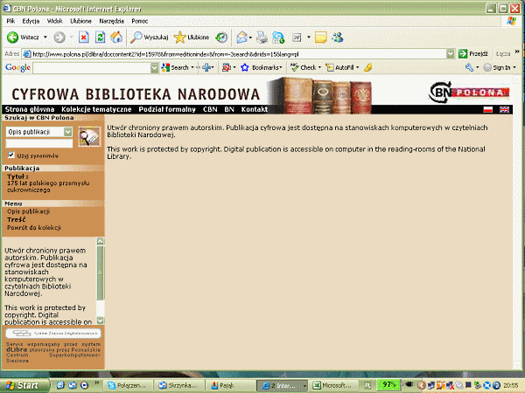Open Kolekcje tematyczne page

point(96,109)
